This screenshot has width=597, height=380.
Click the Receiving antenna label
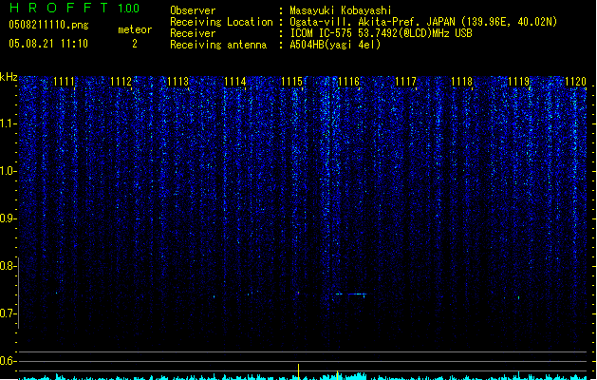[218, 45]
